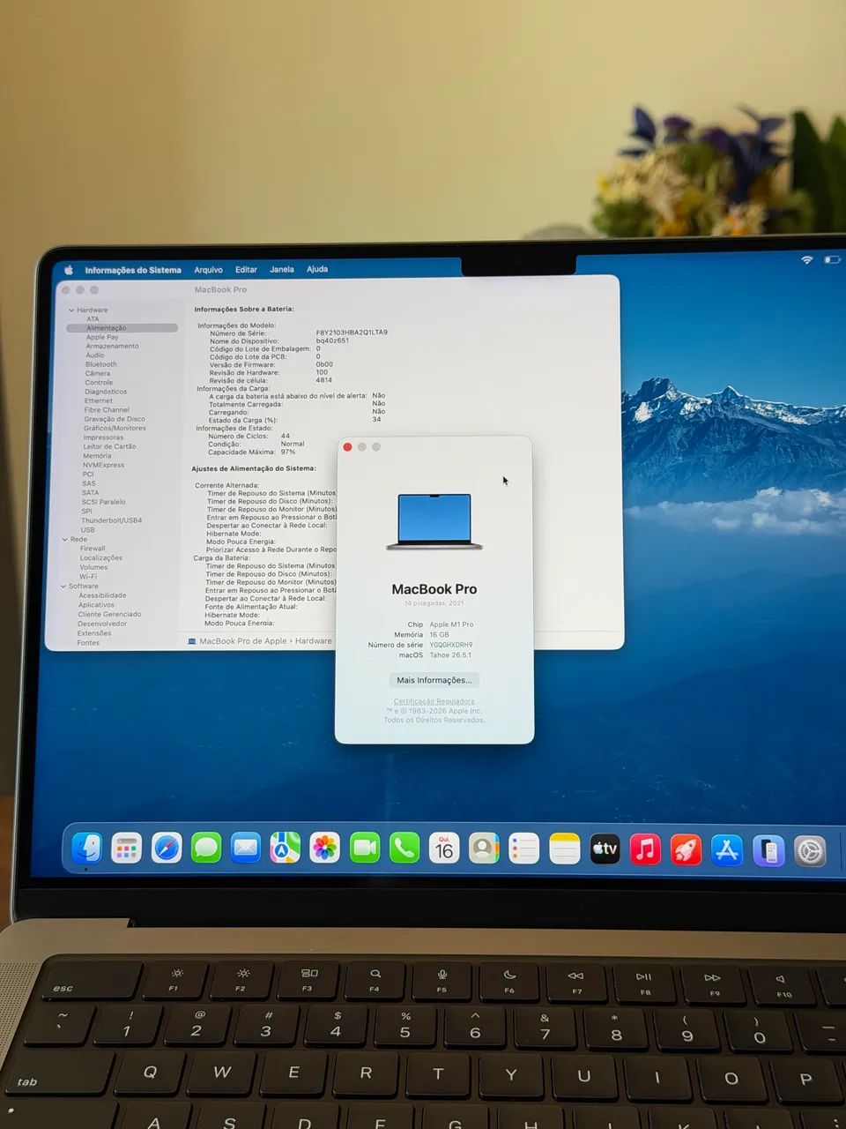Open System Settings gear in Dock
The width and height of the screenshot is (846, 1129).
click(810, 852)
